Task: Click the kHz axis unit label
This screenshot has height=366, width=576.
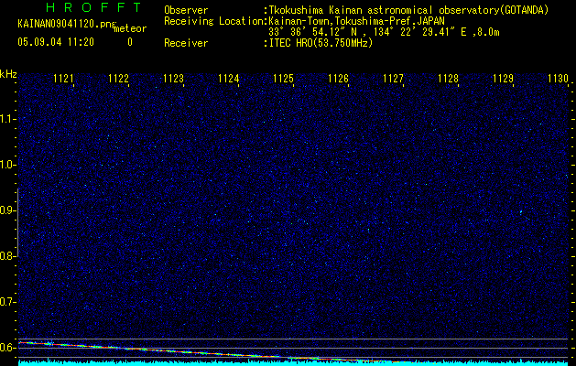Action: point(8,74)
